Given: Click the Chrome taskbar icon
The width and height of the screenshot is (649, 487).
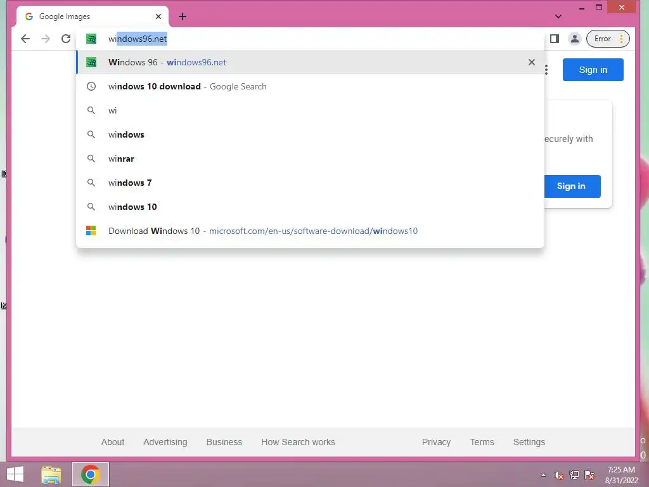Looking at the screenshot, I should [91, 474].
